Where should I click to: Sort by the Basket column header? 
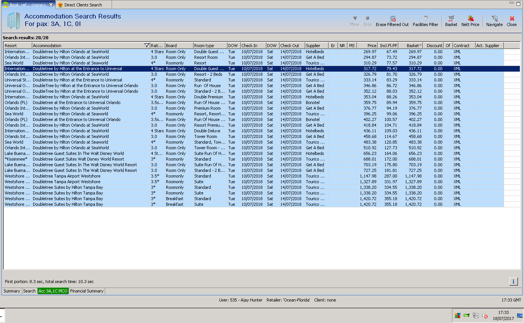pos(411,46)
